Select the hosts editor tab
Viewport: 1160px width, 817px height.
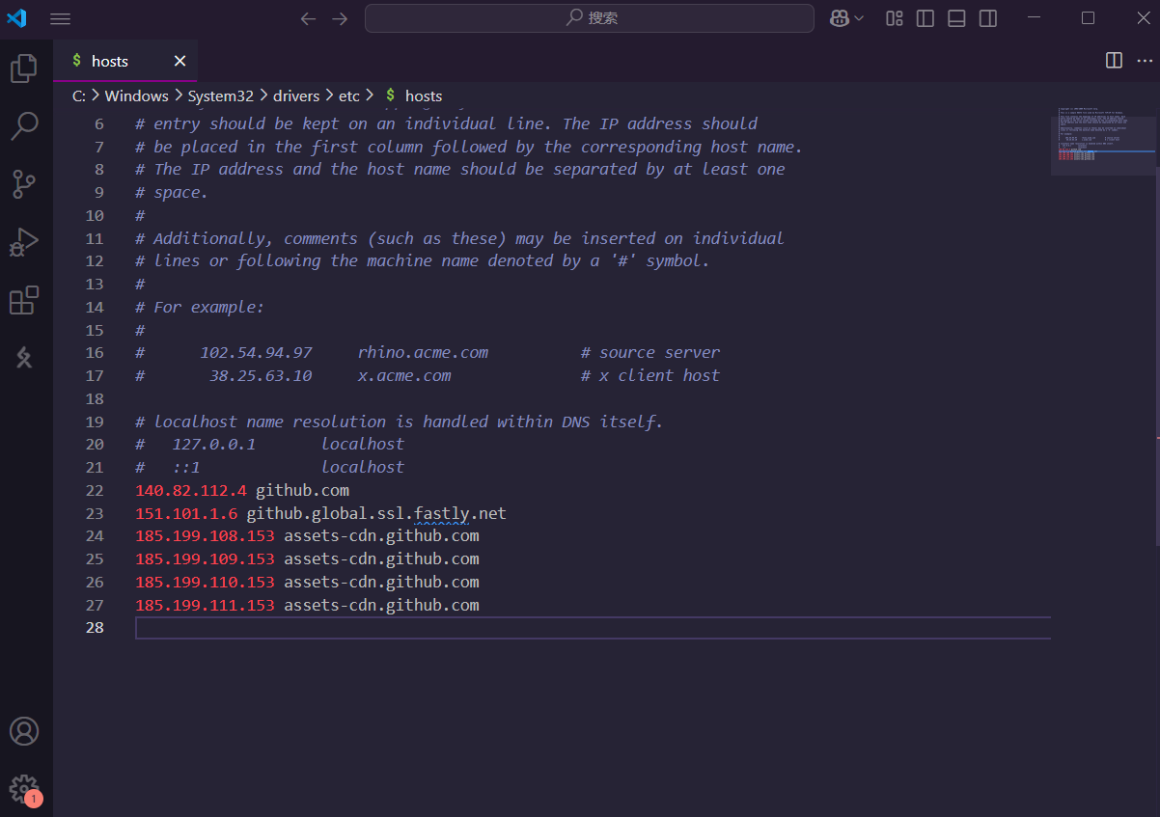click(x=125, y=61)
